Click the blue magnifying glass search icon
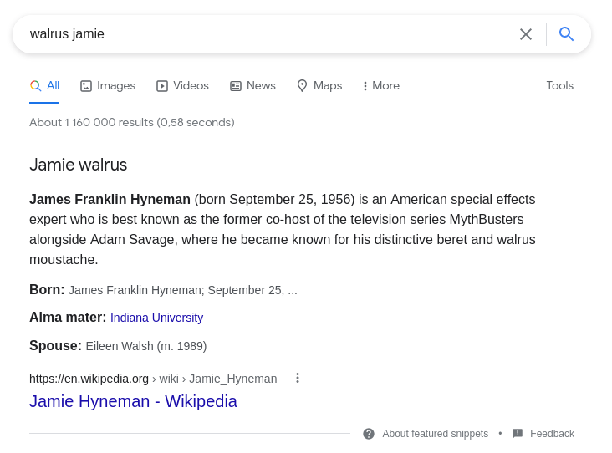This screenshot has height=453, width=612. point(566,34)
